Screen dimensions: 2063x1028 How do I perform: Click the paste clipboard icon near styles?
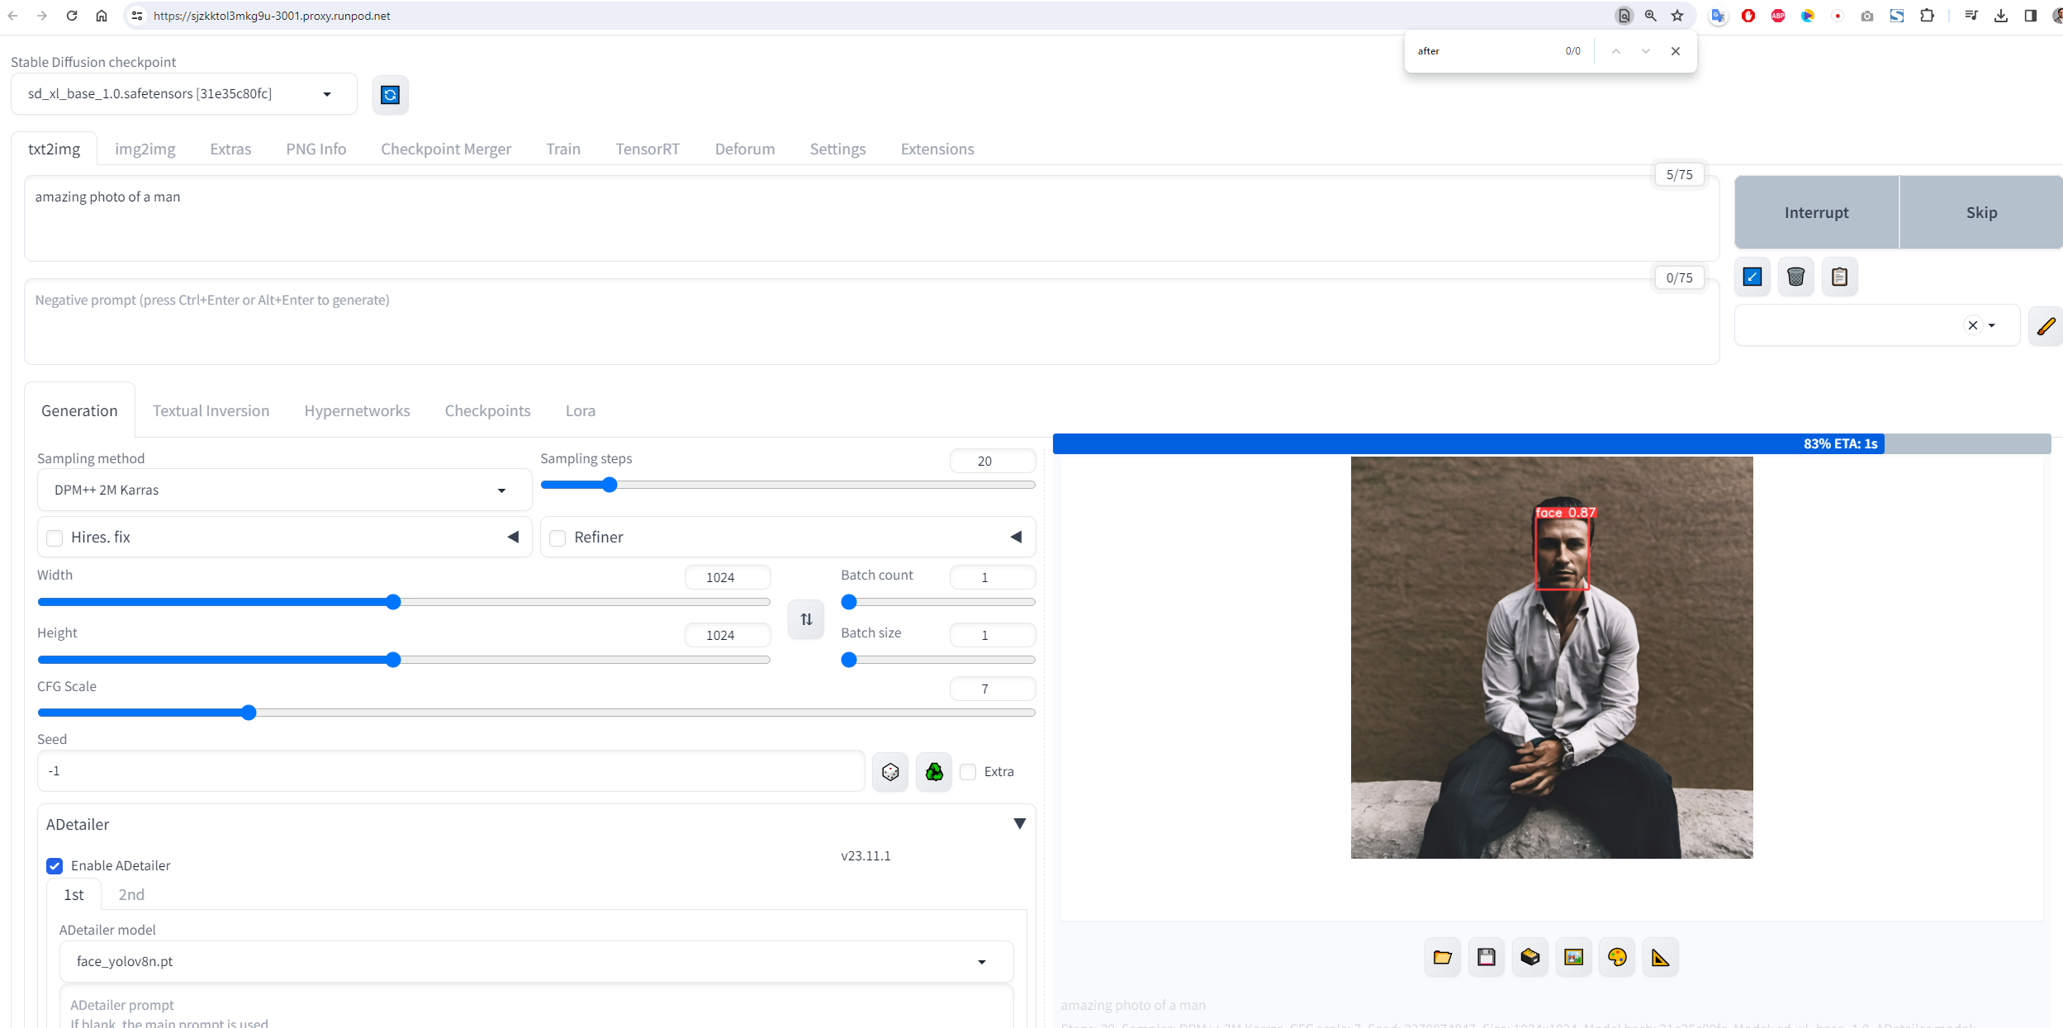pyautogui.click(x=1839, y=277)
